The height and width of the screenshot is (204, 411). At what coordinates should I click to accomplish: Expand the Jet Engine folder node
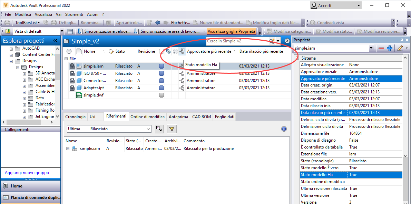click(x=25, y=117)
